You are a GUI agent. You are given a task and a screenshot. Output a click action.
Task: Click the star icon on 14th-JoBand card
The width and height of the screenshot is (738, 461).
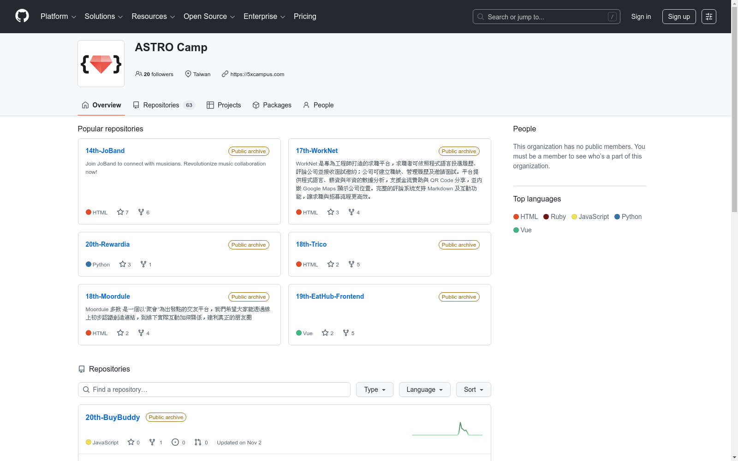click(x=120, y=212)
